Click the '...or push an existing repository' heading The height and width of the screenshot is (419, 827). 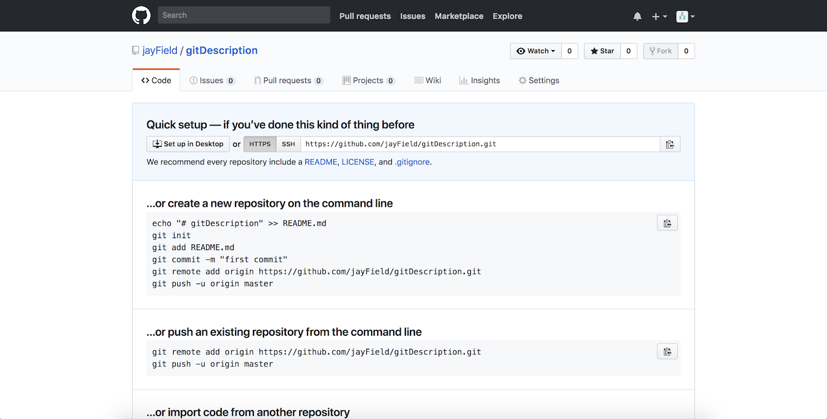pos(284,332)
